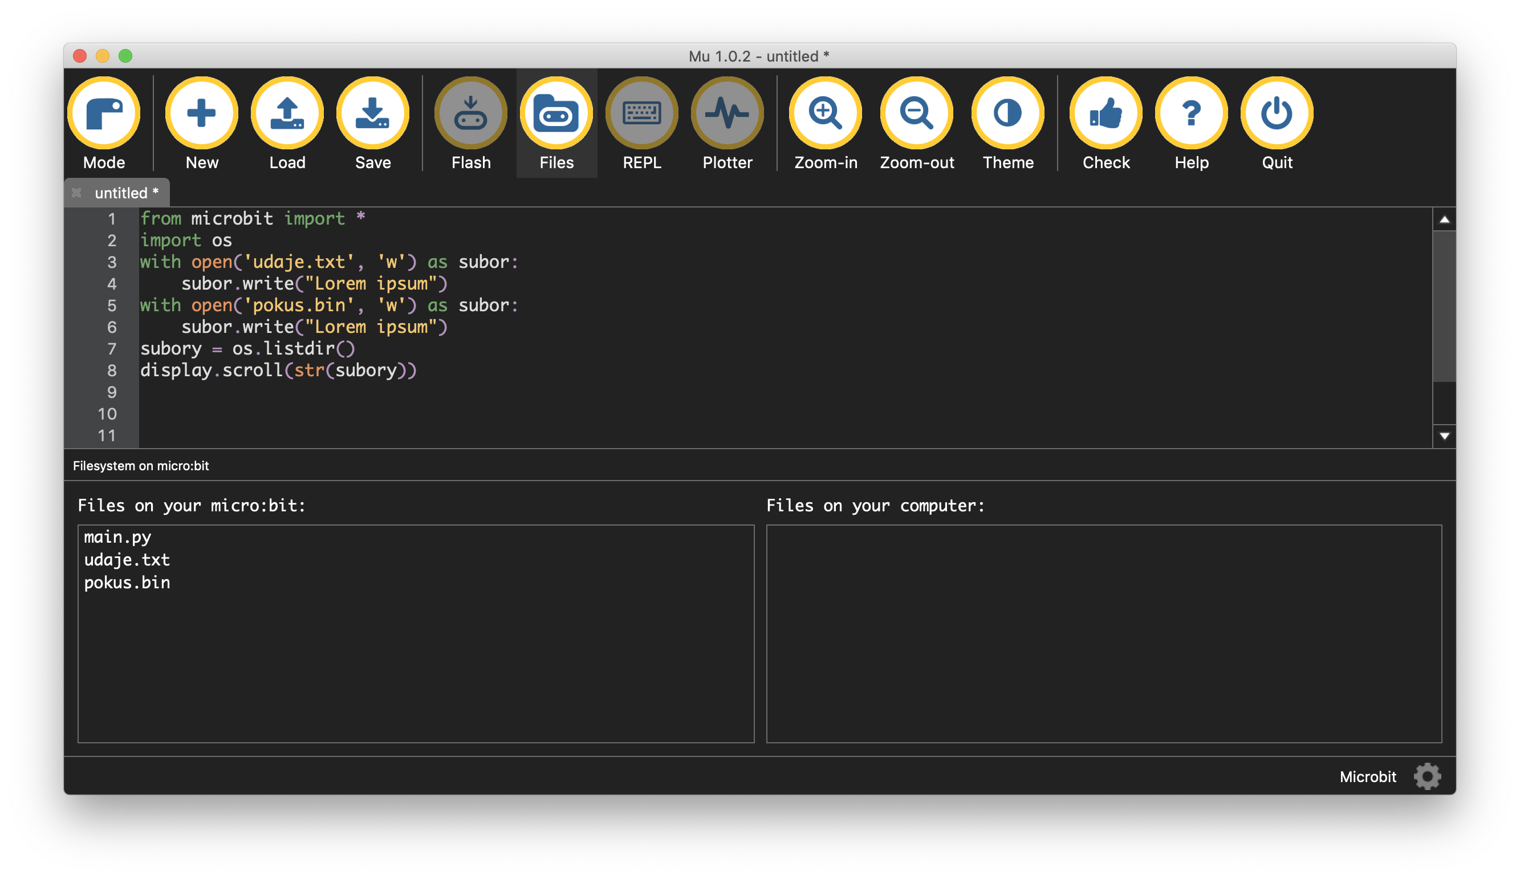The image size is (1520, 879).
Task: Open Help documentation
Action: [x=1191, y=114]
